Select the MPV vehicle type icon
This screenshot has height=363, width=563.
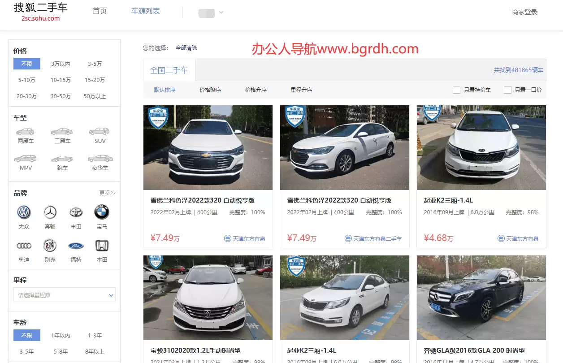[26, 158]
